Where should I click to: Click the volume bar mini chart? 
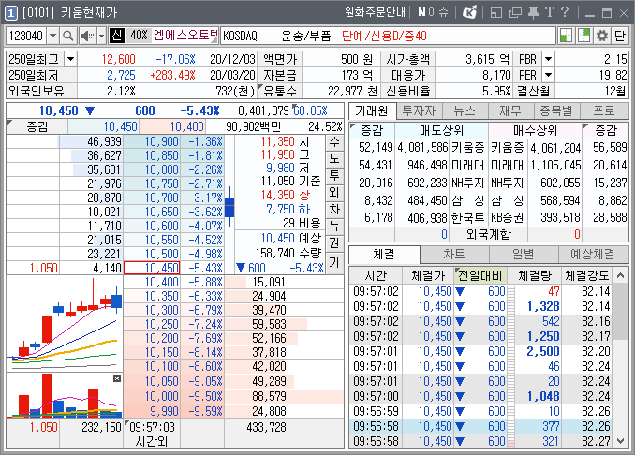pyautogui.click(x=65, y=396)
